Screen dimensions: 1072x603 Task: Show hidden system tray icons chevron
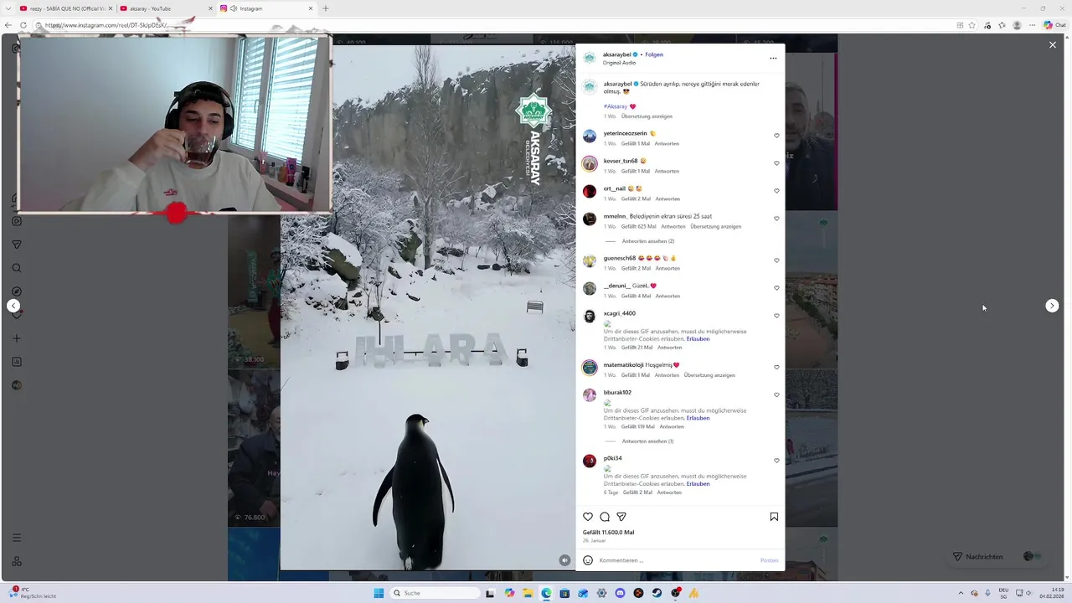coord(960,593)
